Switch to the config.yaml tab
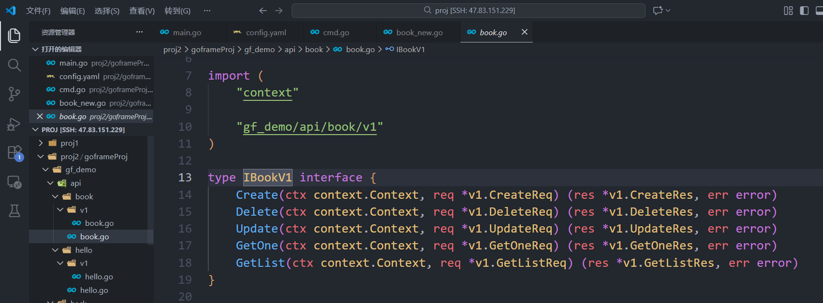 click(265, 32)
